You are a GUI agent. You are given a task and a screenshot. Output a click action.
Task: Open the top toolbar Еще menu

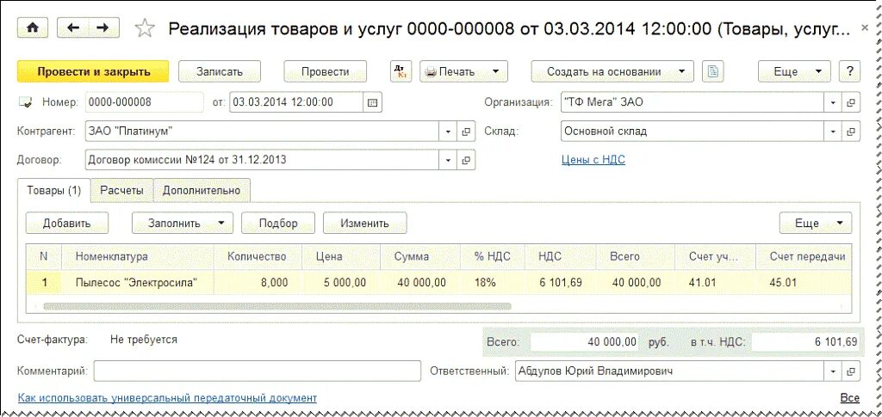[794, 71]
